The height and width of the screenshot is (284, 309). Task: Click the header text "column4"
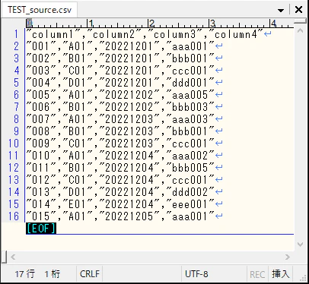click(x=236, y=34)
